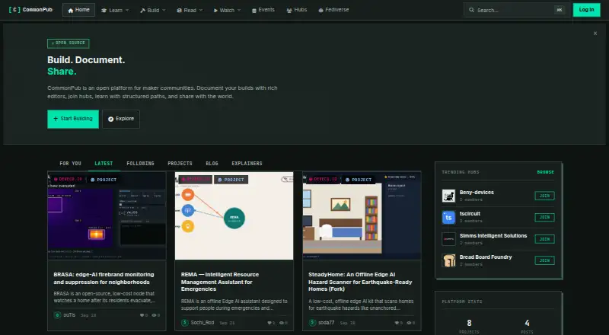The image size is (609, 335).
Task: Click the source badge on BRASA card
Action: coord(68,179)
